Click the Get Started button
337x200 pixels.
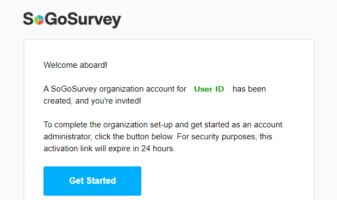pyautogui.click(x=92, y=181)
